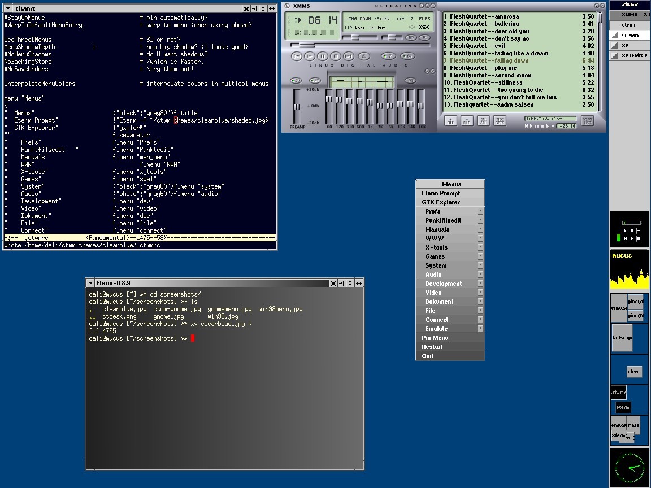651x488 pixels.
Task: Toggle the XMMS playlist PL button
Action: coord(425,37)
